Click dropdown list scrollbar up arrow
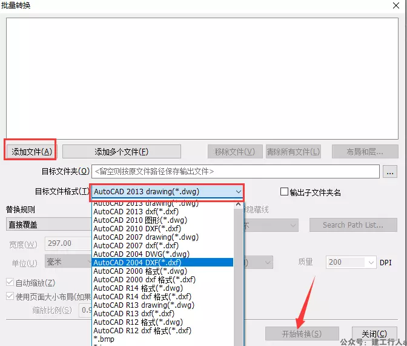407x346 pixels. coord(238,205)
